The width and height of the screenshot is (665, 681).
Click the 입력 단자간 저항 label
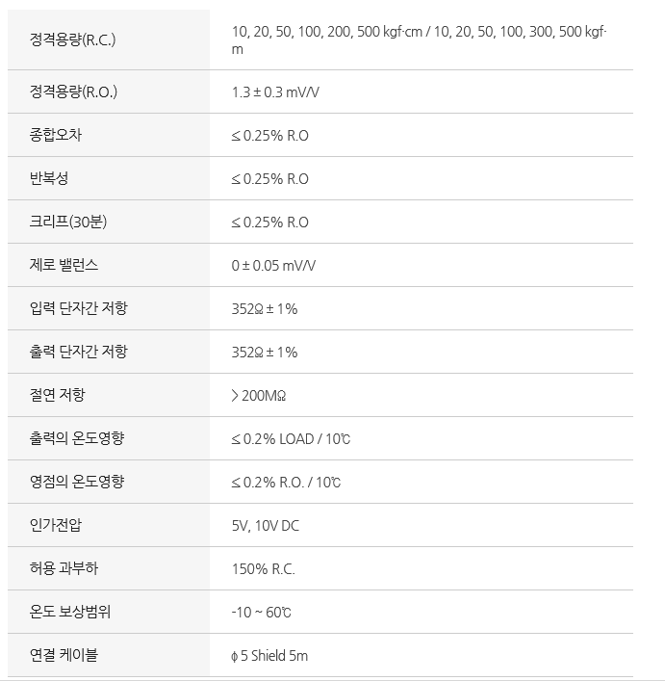click(x=79, y=308)
